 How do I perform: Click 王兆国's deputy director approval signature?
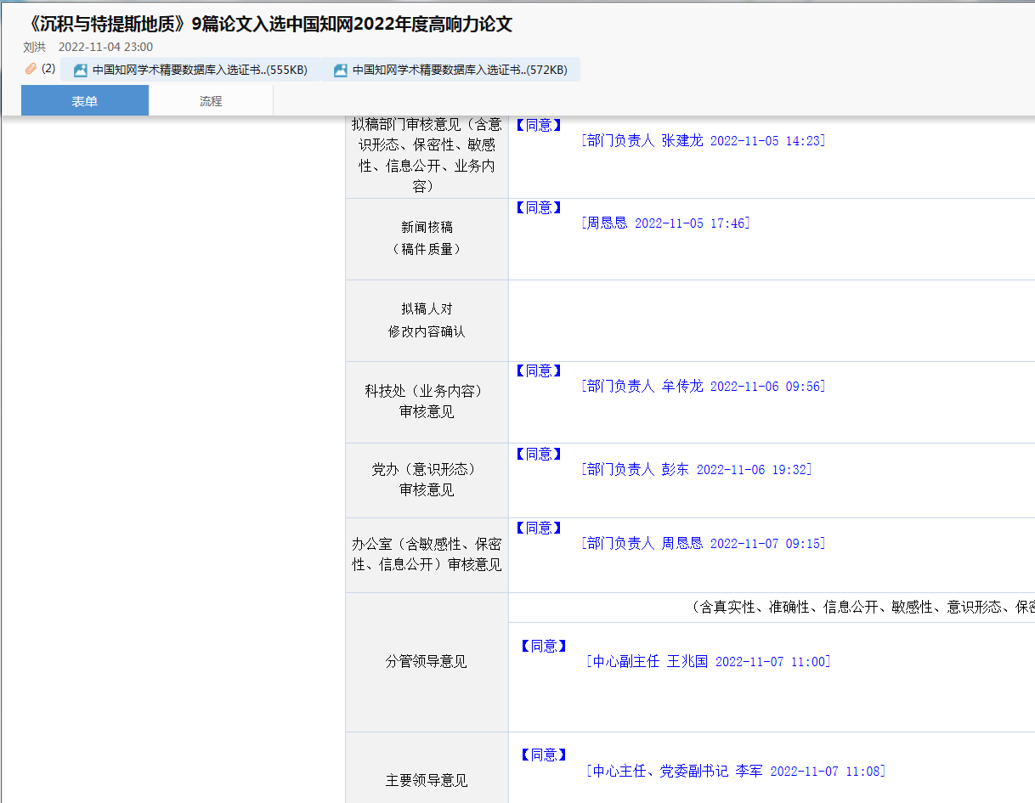pyautogui.click(x=709, y=662)
